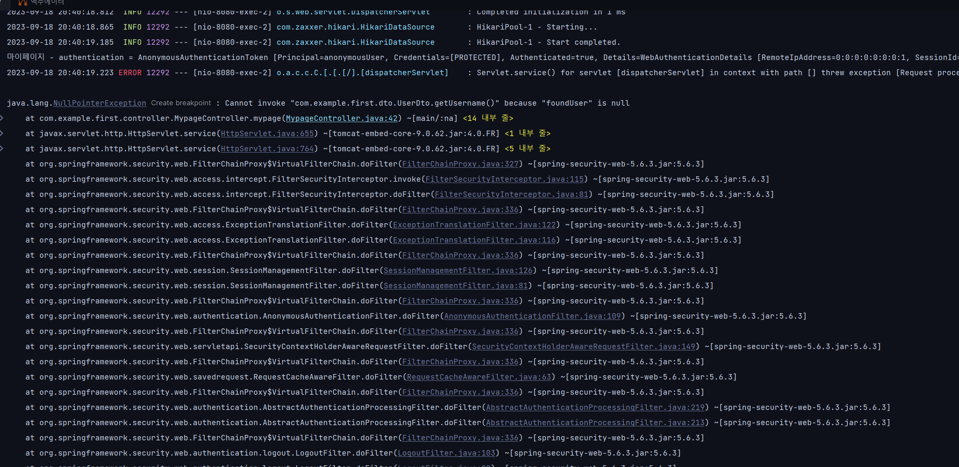Click the LogoutFilter.java:103 link
The width and height of the screenshot is (959, 467).
[x=446, y=453]
